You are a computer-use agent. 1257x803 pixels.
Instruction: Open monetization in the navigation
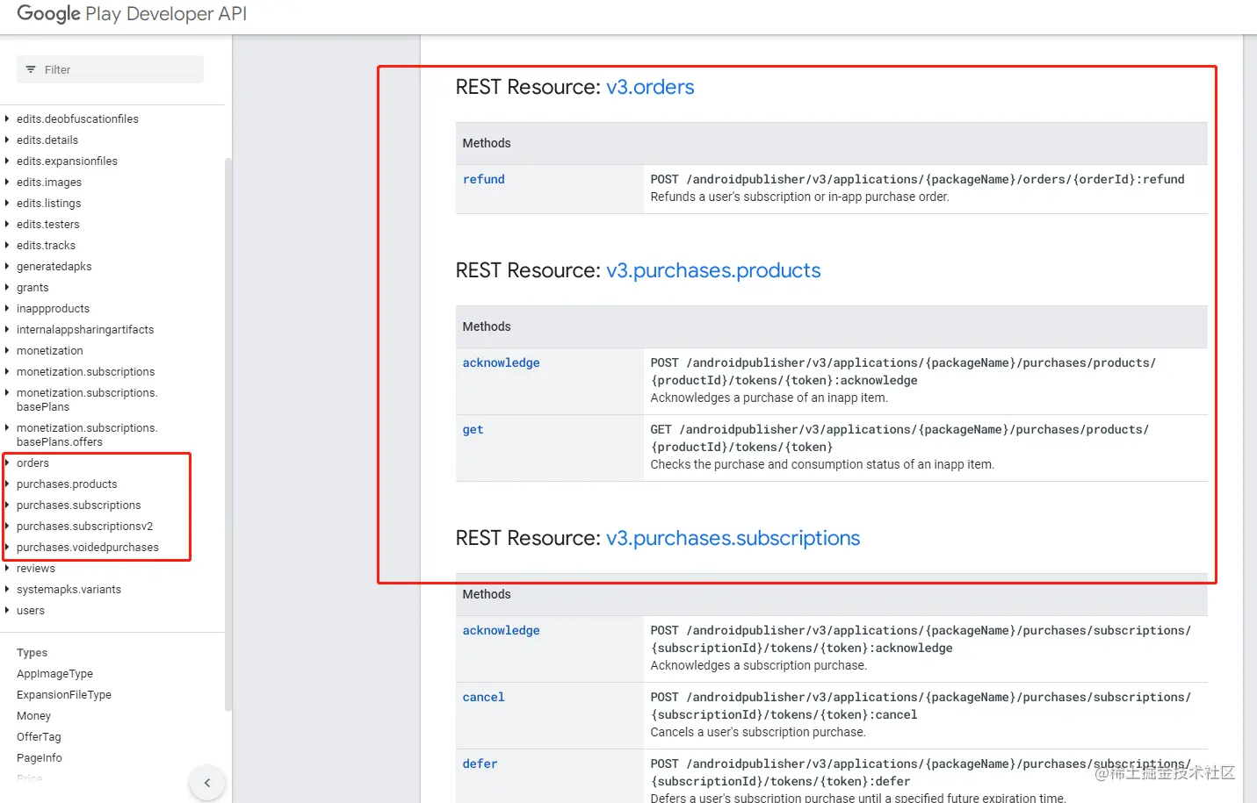(x=49, y=350)
